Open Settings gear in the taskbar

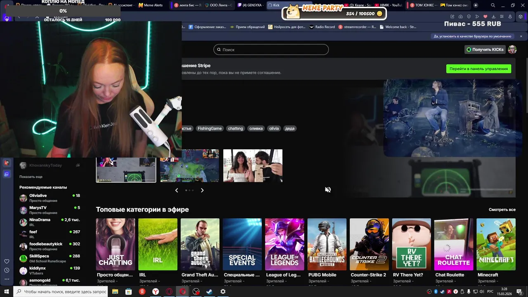(223, 292)
